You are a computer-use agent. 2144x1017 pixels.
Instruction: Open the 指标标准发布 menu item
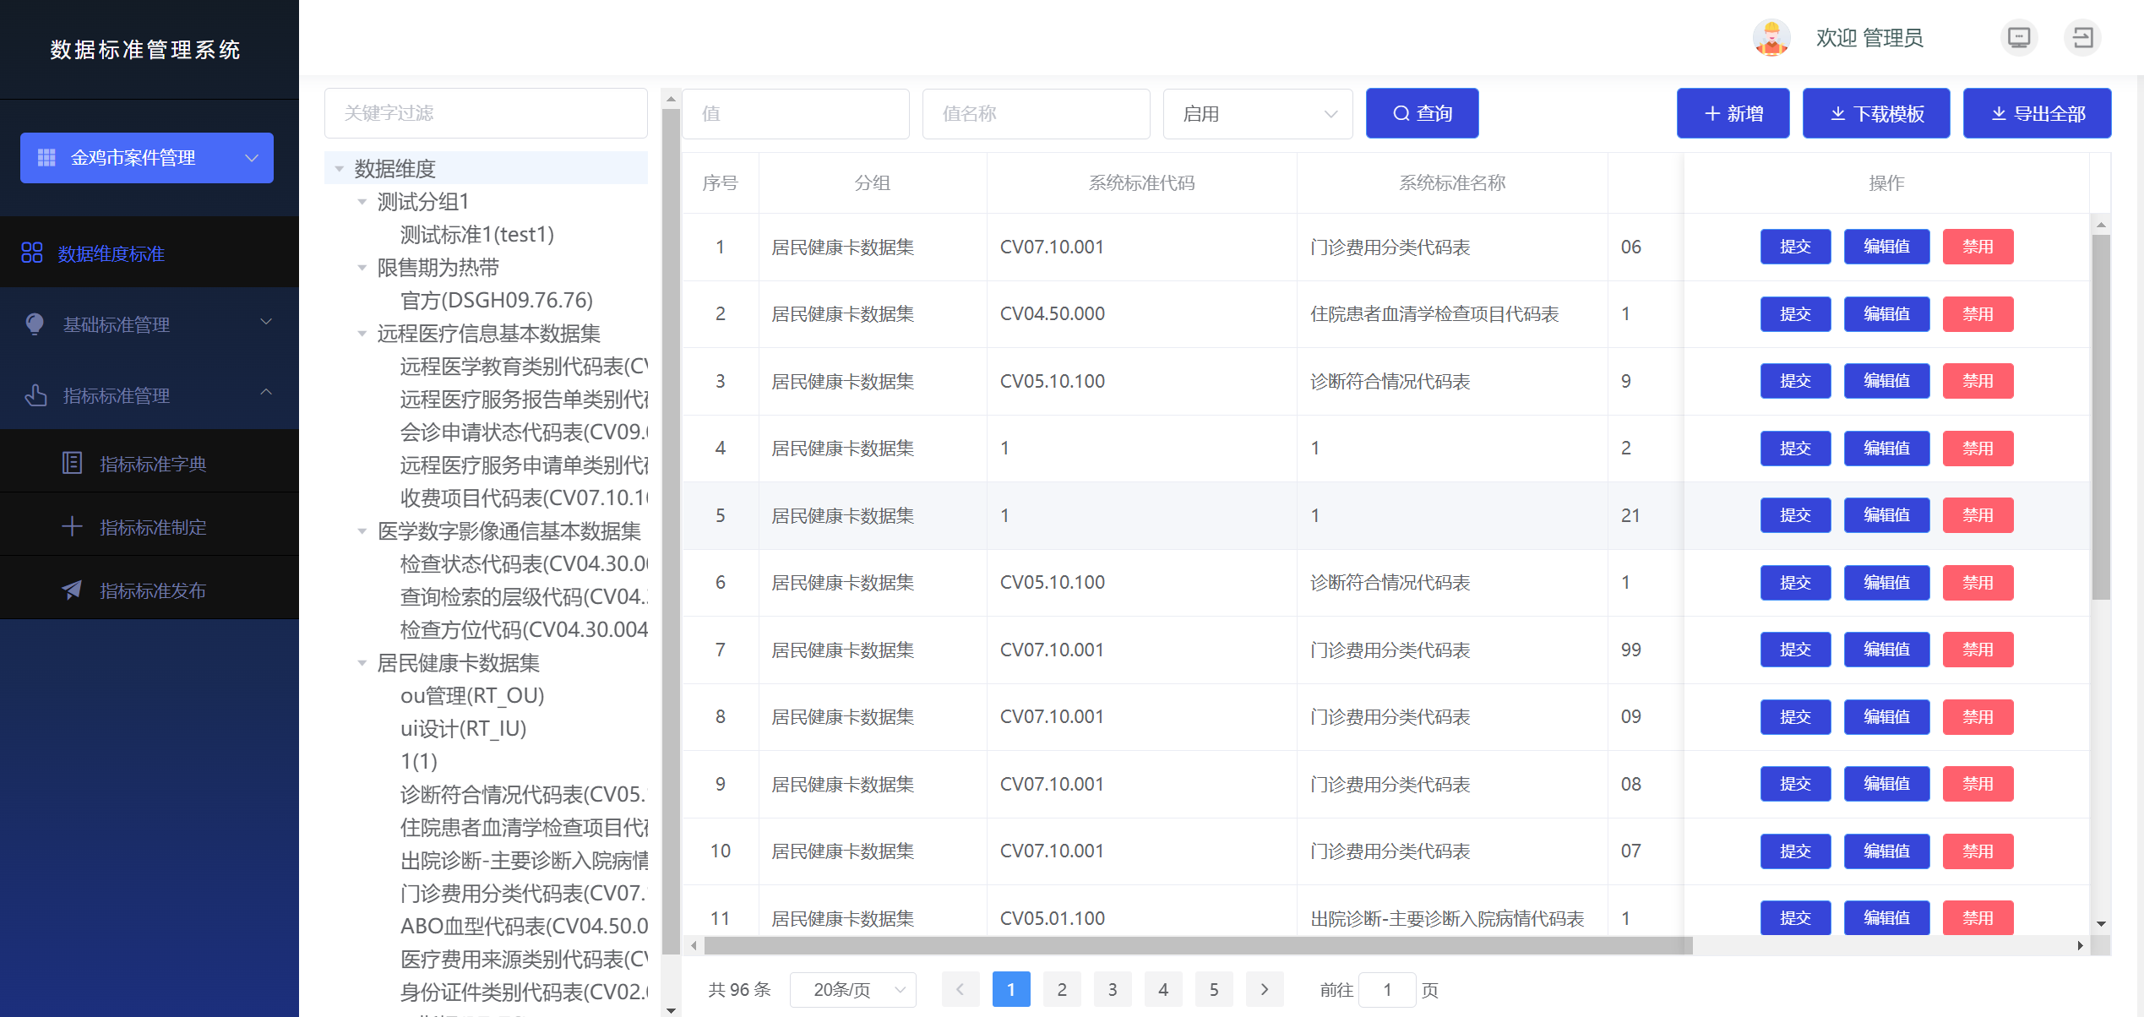(x=153, y=590)
